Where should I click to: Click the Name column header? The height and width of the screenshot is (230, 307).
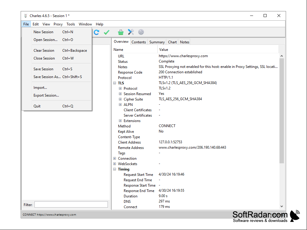135,50
